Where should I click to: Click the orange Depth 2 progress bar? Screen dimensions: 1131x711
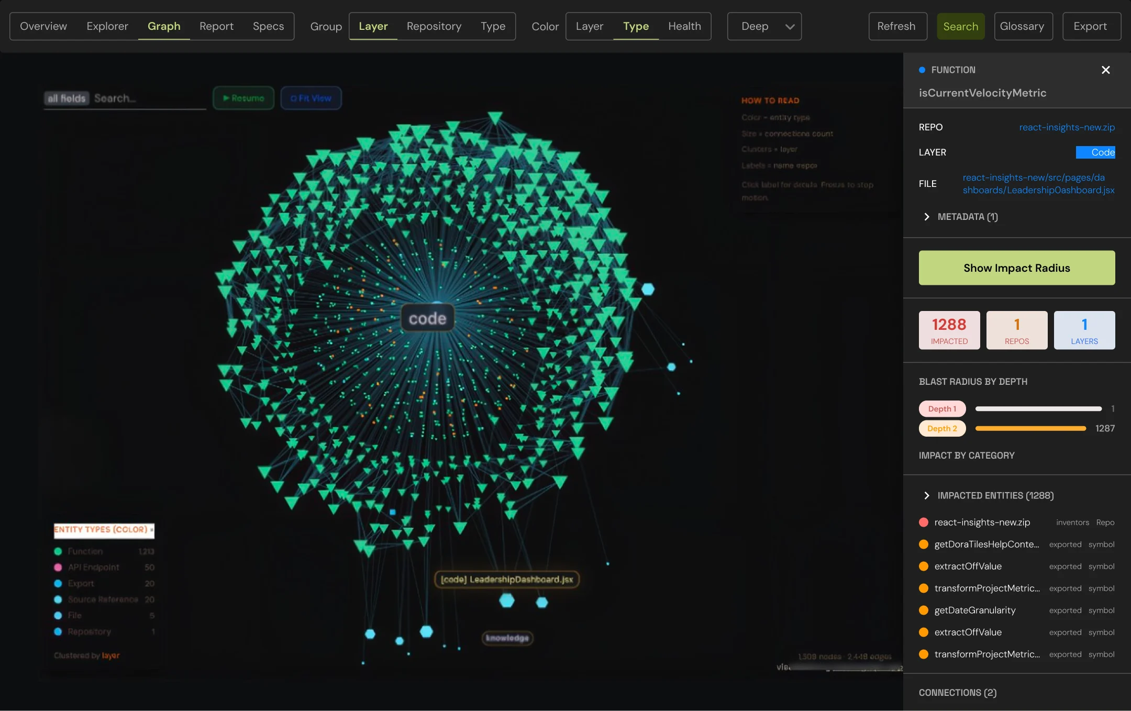click(x=1030, y=429)
